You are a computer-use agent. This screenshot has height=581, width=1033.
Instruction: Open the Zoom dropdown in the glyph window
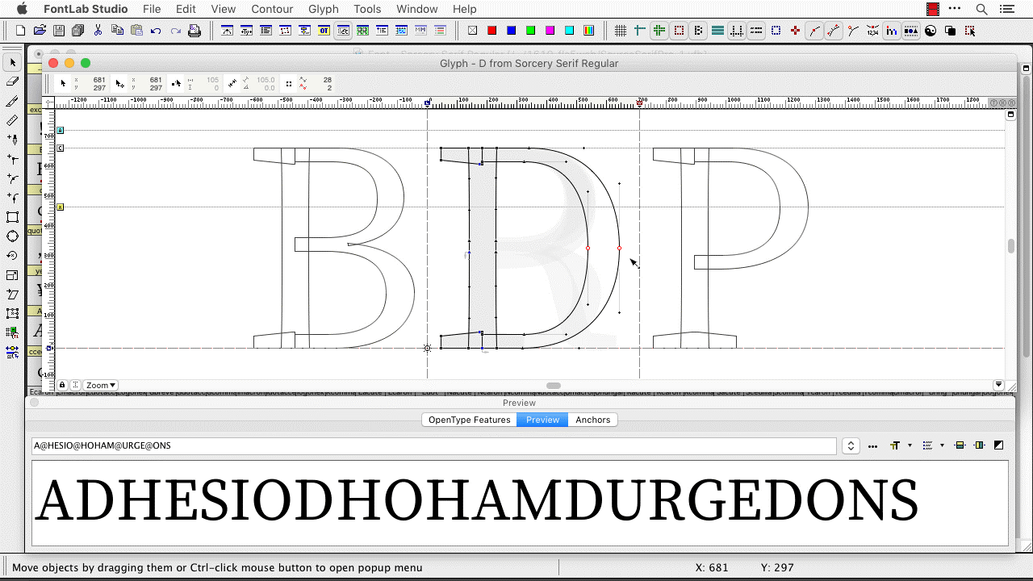[100, 385]
